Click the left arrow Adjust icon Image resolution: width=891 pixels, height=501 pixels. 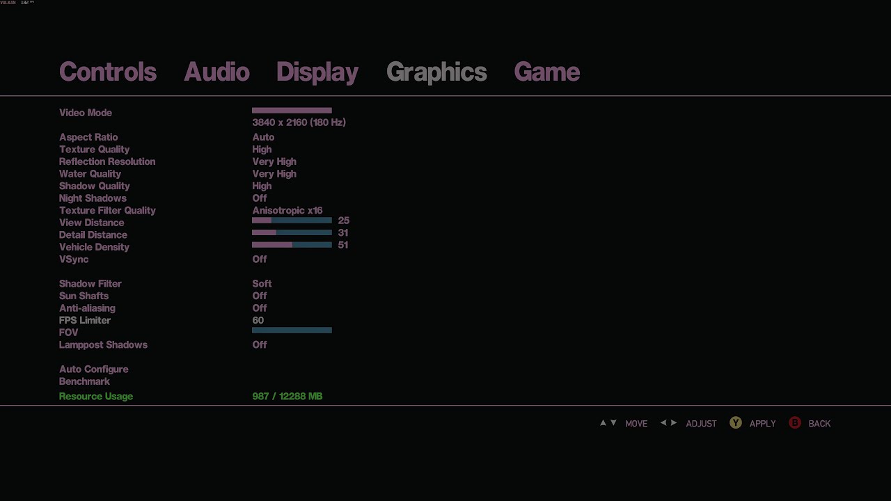click(x=663, y=423)
